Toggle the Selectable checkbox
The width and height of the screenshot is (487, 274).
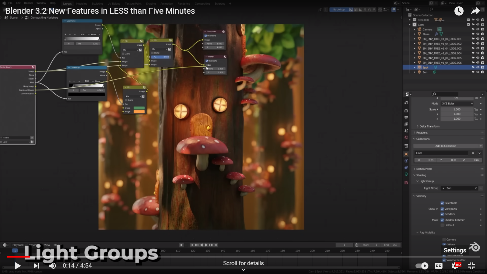[x=442, y=203]
